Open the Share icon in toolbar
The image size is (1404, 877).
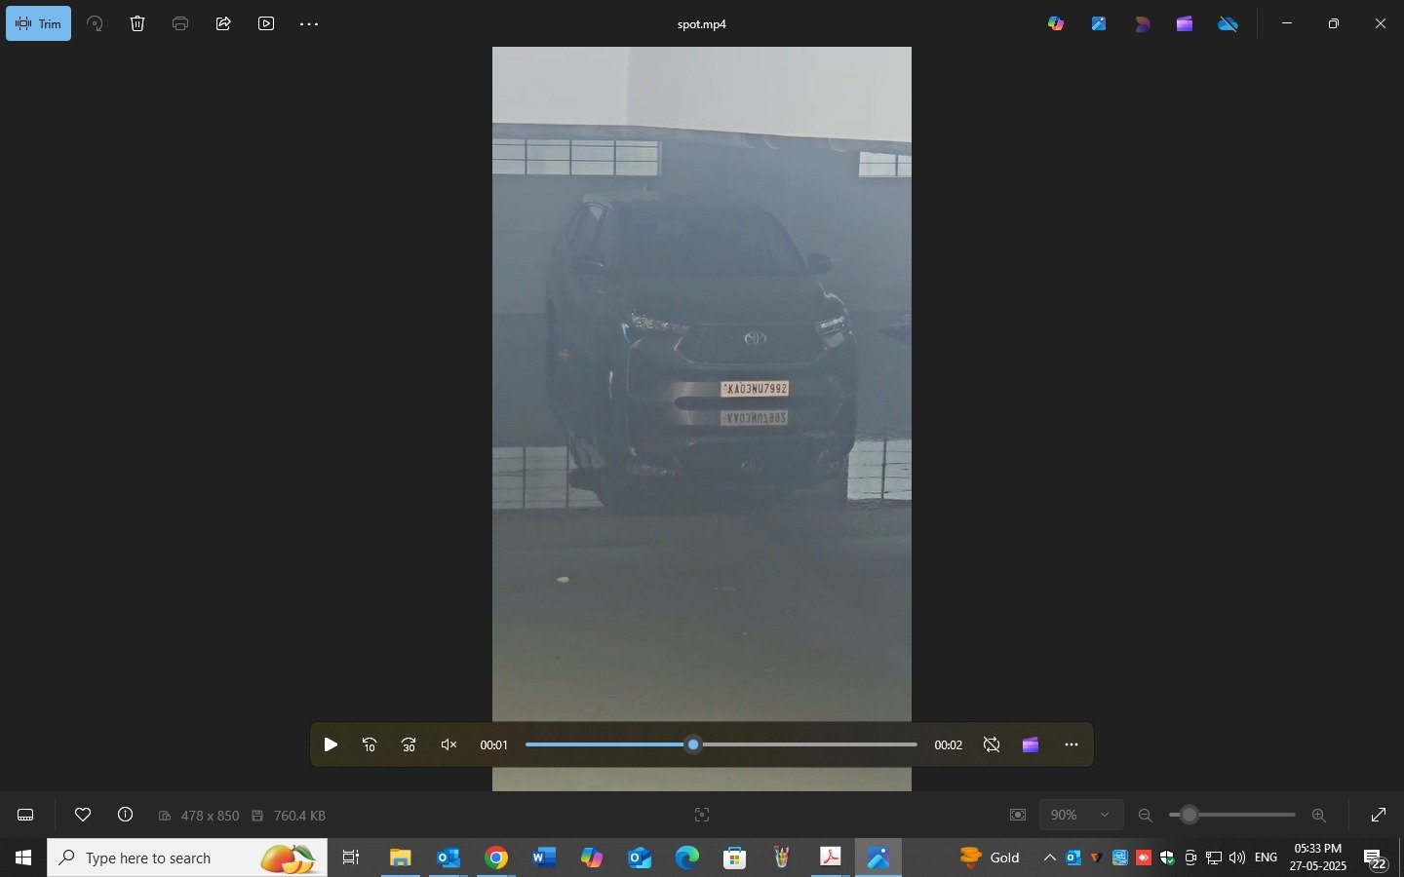223,23
